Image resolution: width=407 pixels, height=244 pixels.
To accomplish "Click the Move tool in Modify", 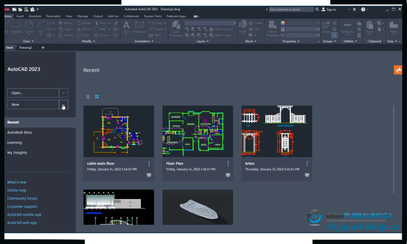I will tap(65, 23).
